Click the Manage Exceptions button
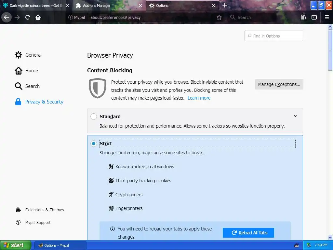Viewport: 333px width, 250px height. click(x=279, y=84)
